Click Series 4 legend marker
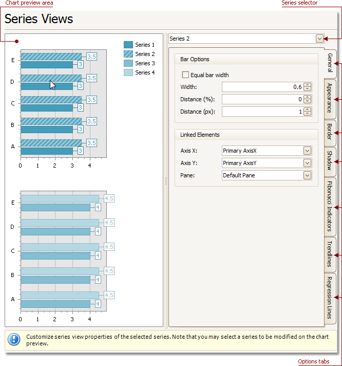 tap(128, 72)
